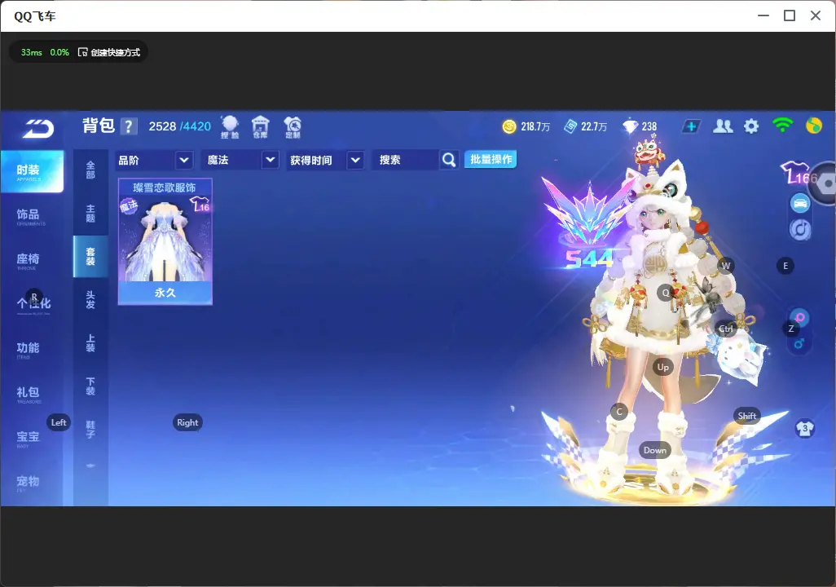Click the 238 diamond amount
Image resolution: width=836 pixels, height=587 pixels.
649,127
